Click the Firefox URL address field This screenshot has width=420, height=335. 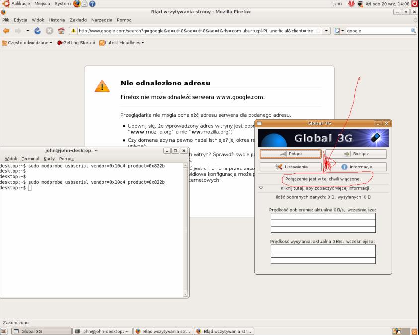pyautogui.click(x=195, y=31)
